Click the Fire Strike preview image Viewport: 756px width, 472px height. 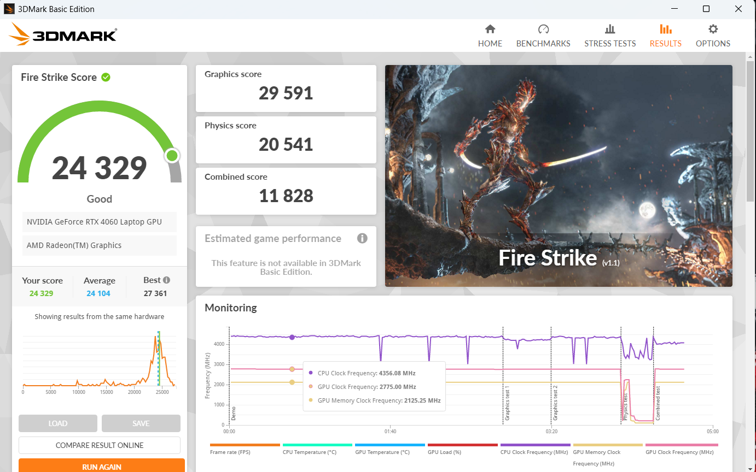pyautogui.click(x=559, y=176)
